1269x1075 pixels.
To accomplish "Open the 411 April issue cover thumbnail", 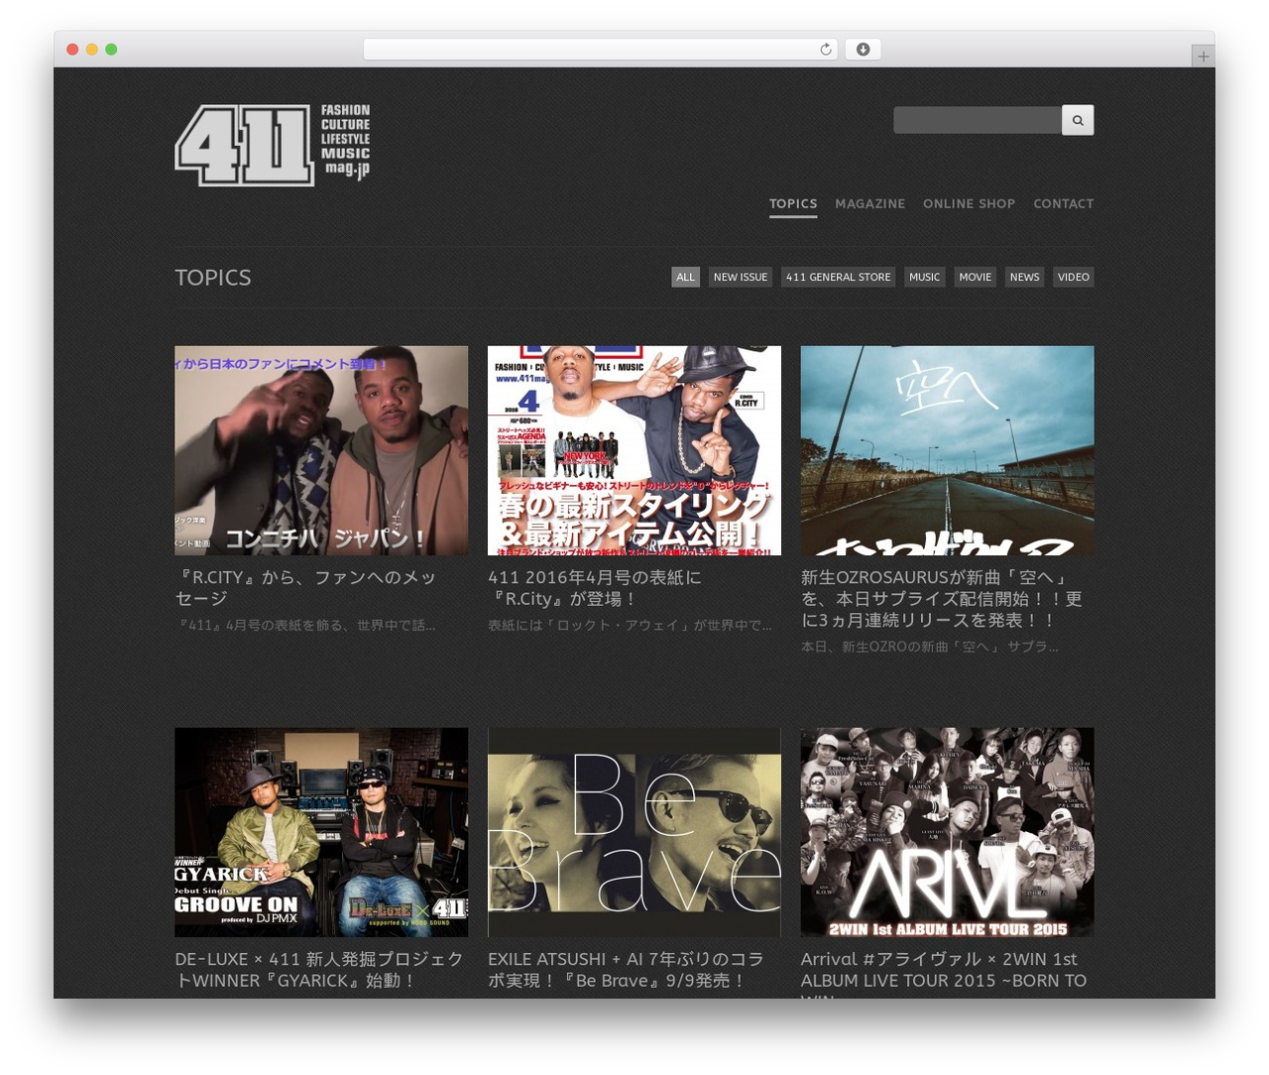I will click(634, 450).
